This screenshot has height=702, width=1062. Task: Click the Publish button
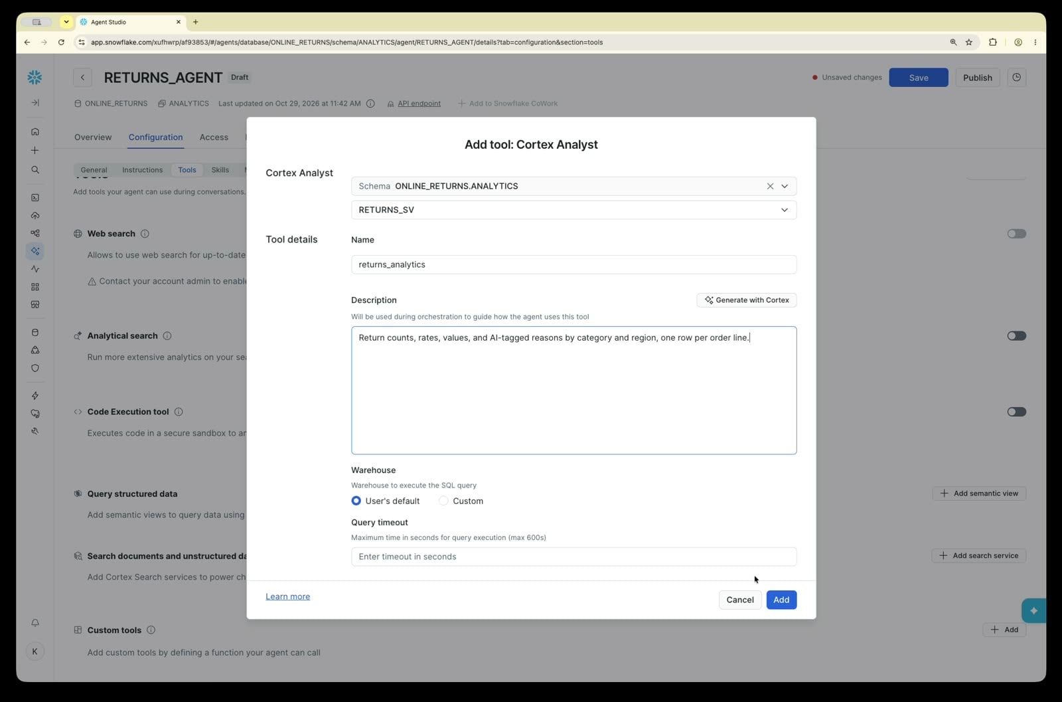(x=977, y=78)
